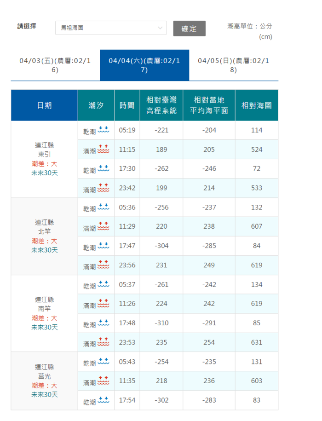
Task: Click the low tide icon at 05:19
Action: (103, 130)
